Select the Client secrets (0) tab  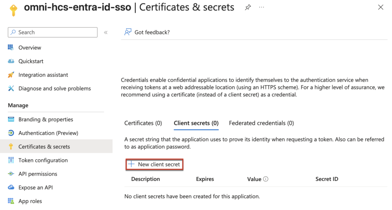(196, 123)
